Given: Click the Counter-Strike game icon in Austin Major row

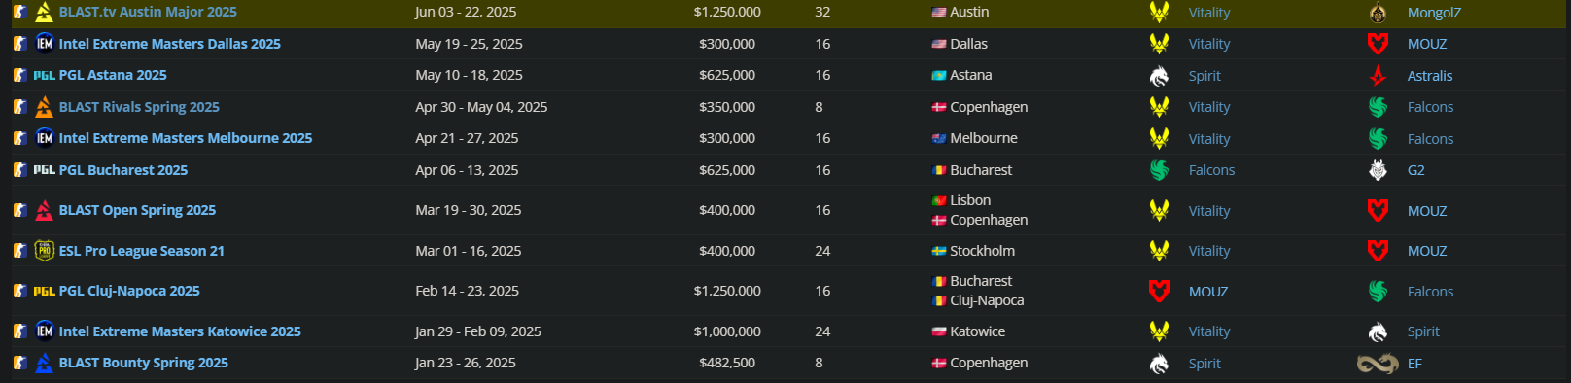Looking at the screenshot, I should click(19, 12).
